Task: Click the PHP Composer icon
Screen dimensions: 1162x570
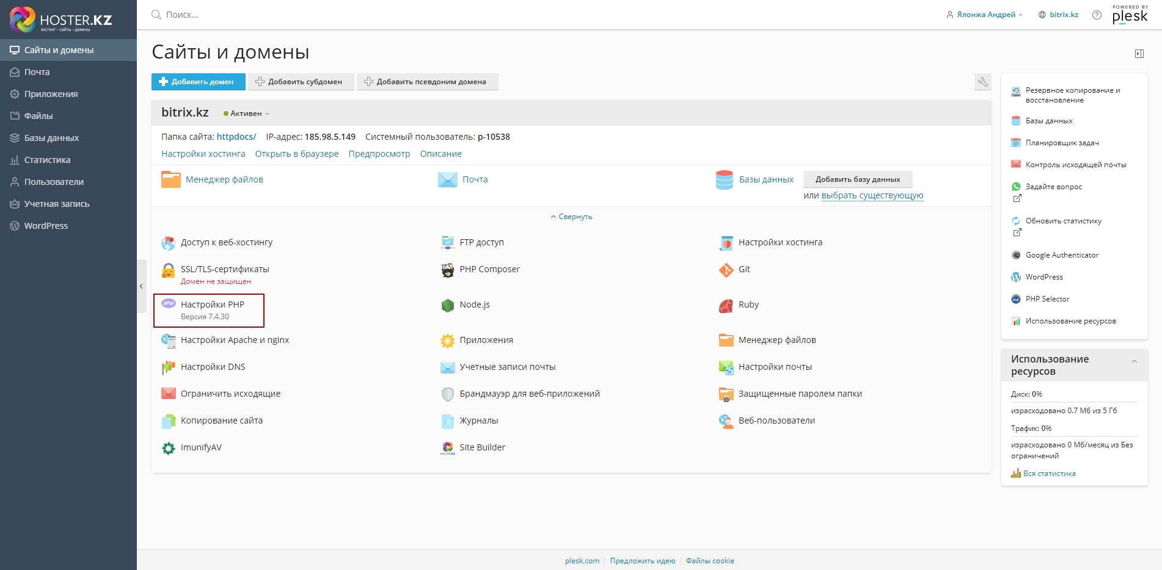Action: [448, 270]
